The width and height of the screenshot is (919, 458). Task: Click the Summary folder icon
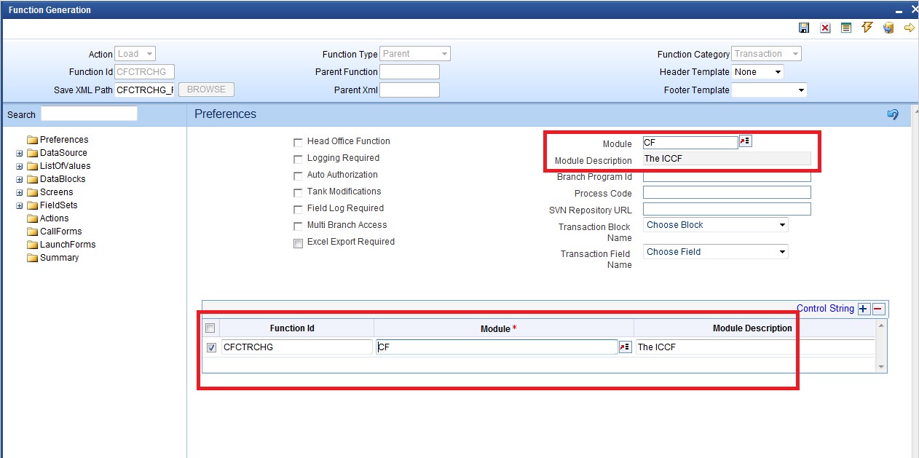coord(32,258)
